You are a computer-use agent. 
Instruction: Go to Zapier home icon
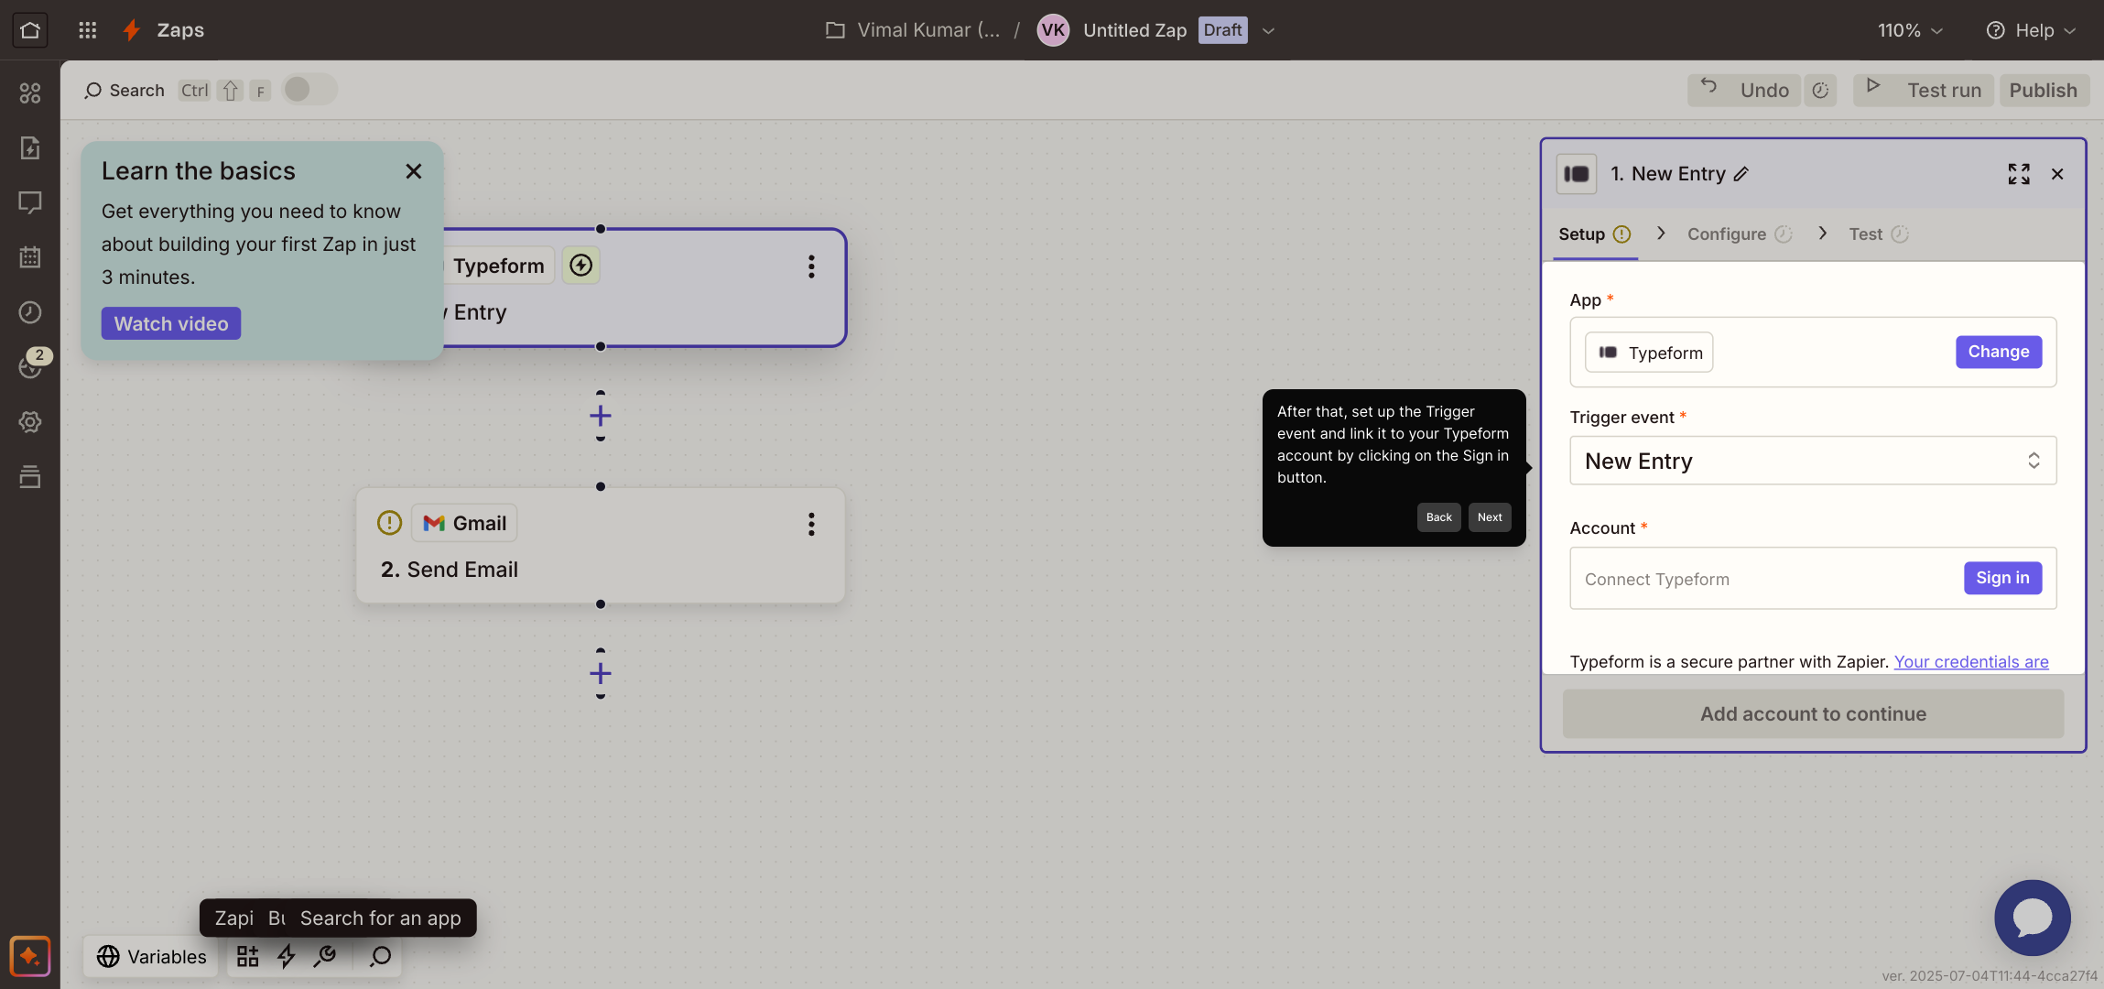pyautogui.click(x=29, y=30)
